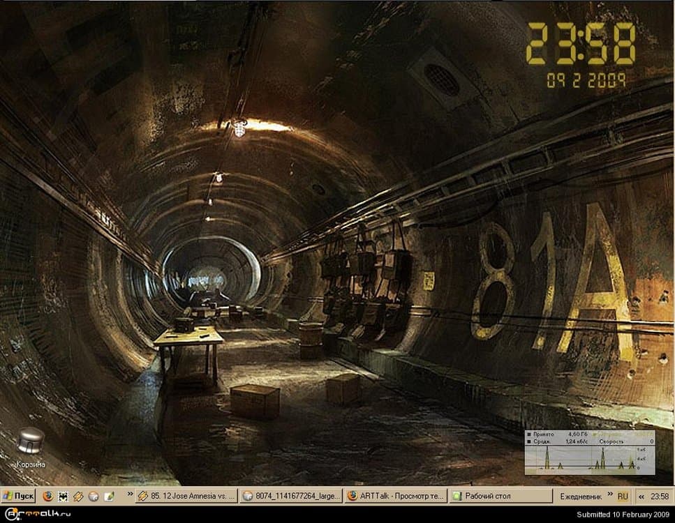Viewport: 675px width, 523px height.
Task: Expand hidden quick launch items chevron
Action: (128, 495)
